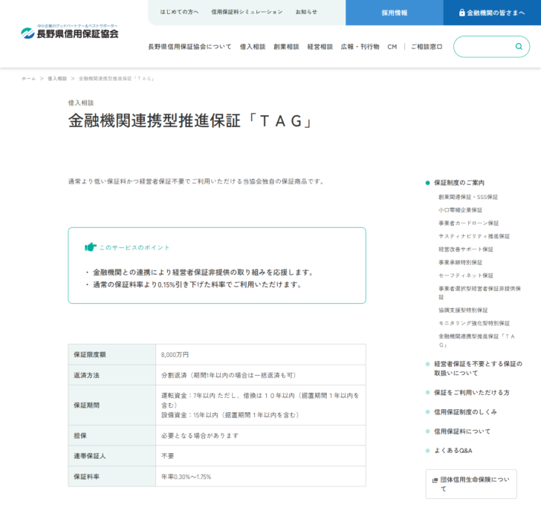
Task: Open 事業者選択型経営者保証非提供保証 sidebar link
Action: click(479, 293)
